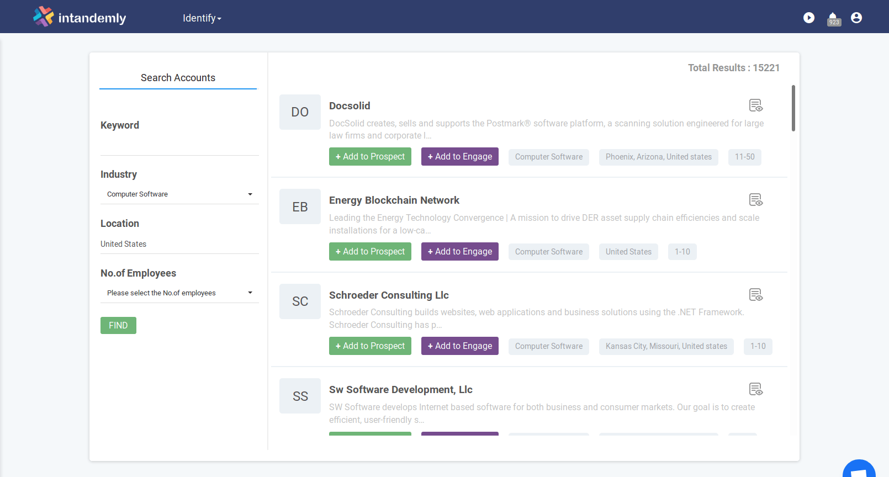Expand the Industry Computer Software dropdown
The width and height of the screenshot is (889, 477).
(x=179, y=194)
